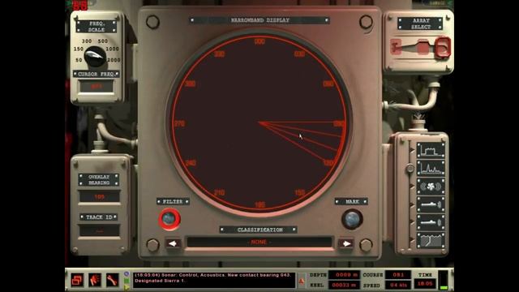519x292 pixels.
Task: Show previous classification with left arrow
Action: pyautogui.click(x=173, y=243)
